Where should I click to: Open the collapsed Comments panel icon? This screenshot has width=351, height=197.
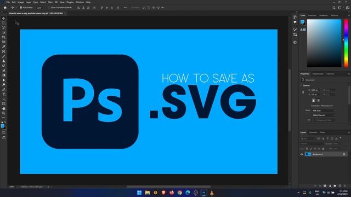click(295, 22)
